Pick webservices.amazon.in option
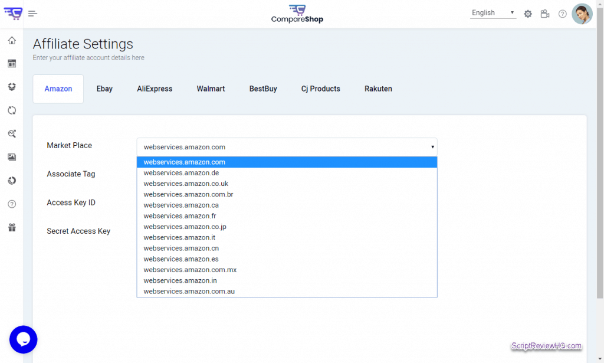604x363 pixels. click(x=287, y=280)
